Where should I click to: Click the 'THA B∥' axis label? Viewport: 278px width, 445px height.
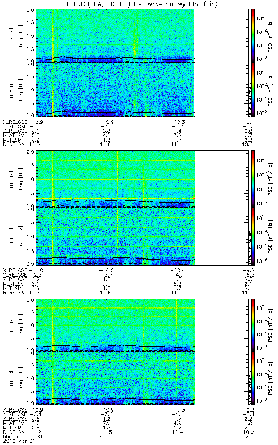tap(12, 90)
